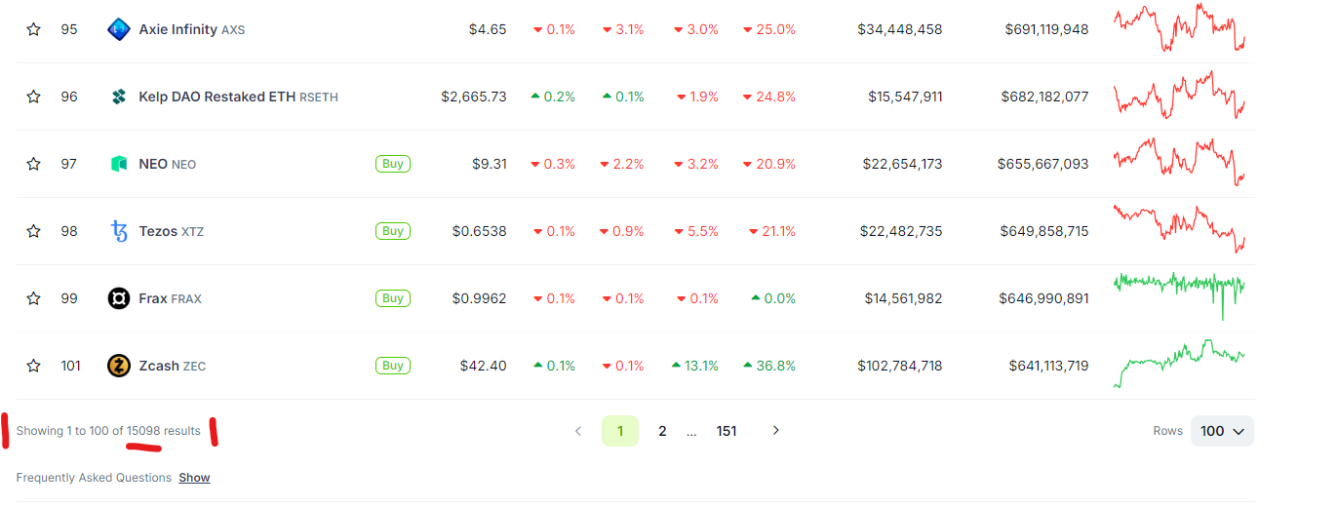Open the Zcash 7-day sparkline chart
1337x507 pixels.
coord(1179,365)
